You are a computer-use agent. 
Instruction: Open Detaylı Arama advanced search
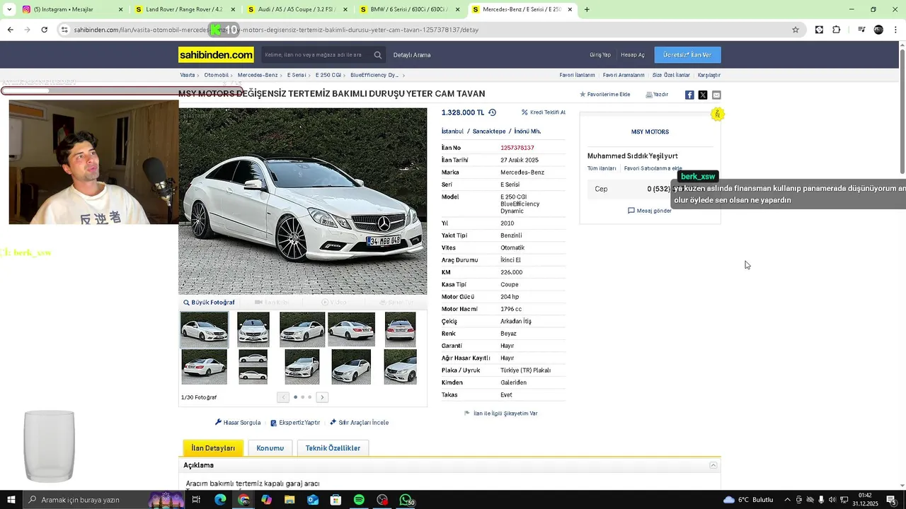[412, 55]
